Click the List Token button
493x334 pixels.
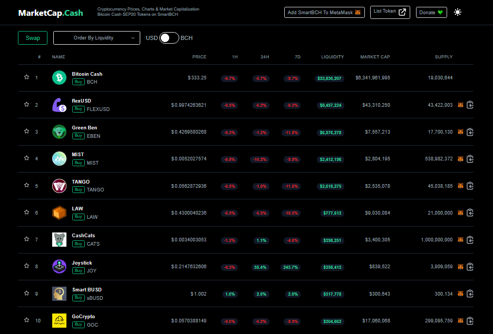click(x=390, y=12)
